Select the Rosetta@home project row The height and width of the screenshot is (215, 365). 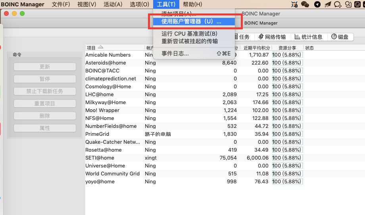tap(225, 150)
